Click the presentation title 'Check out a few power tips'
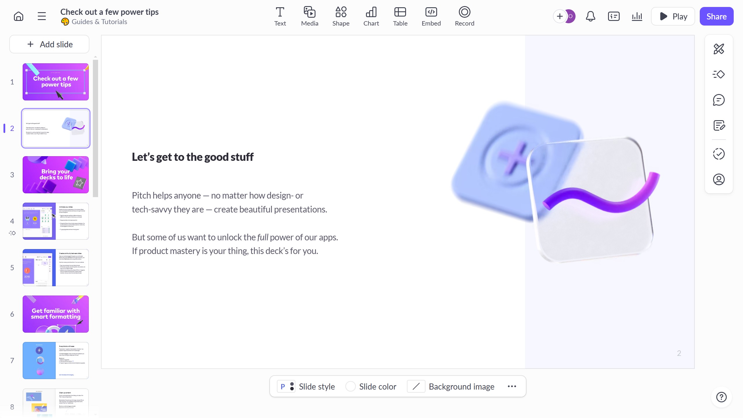 coord(109,12)
